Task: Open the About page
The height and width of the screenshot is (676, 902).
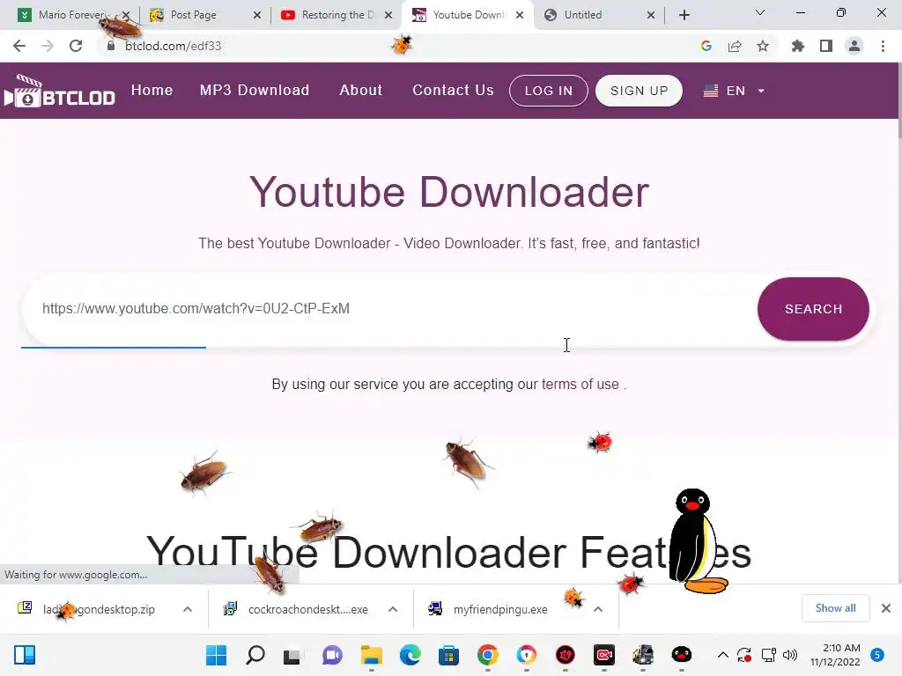Action: tap(360, 91)
